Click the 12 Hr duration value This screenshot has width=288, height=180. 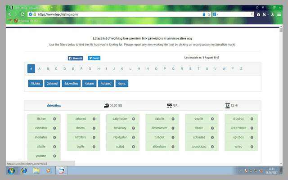pos(234,105)
